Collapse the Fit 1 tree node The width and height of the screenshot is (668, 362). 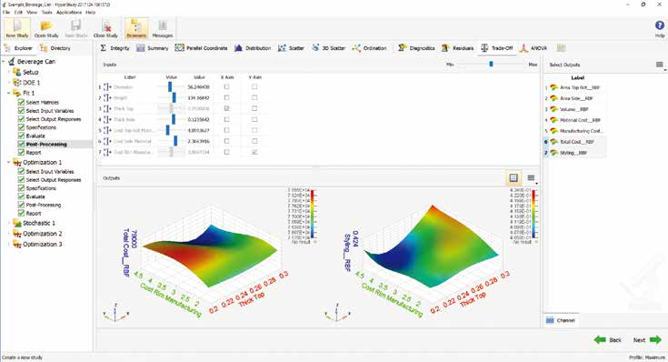click(8, 93)
